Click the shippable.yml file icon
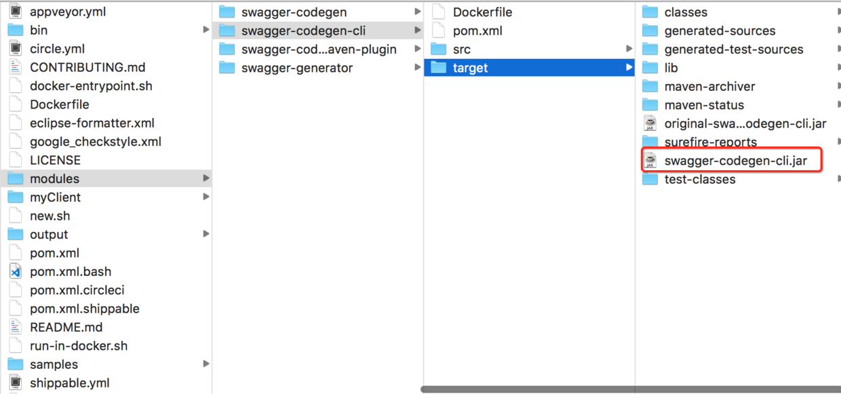This screenshot has width=841, height=394. [x=16, y=382]
